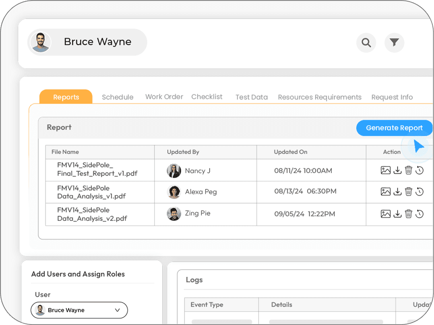
Task: Delete Data_Analysis_v1.pdf with trash icon
Action: tap(409, 191)
